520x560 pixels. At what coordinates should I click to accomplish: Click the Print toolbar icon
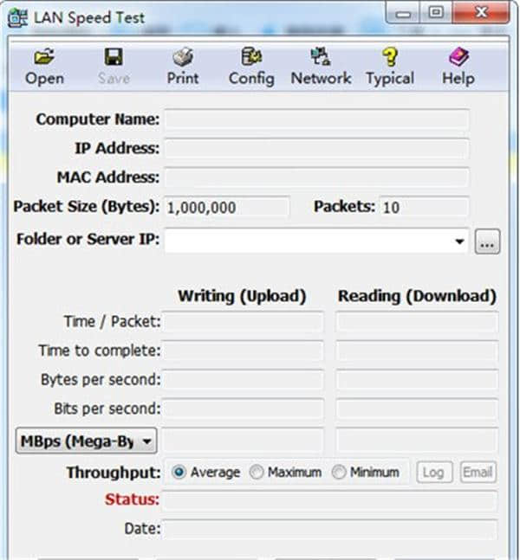coord(183,58)
